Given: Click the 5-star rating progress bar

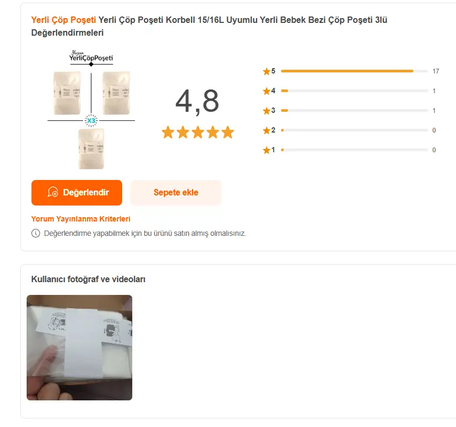Looking at the screenshot, I should click(x=354, y=71).
